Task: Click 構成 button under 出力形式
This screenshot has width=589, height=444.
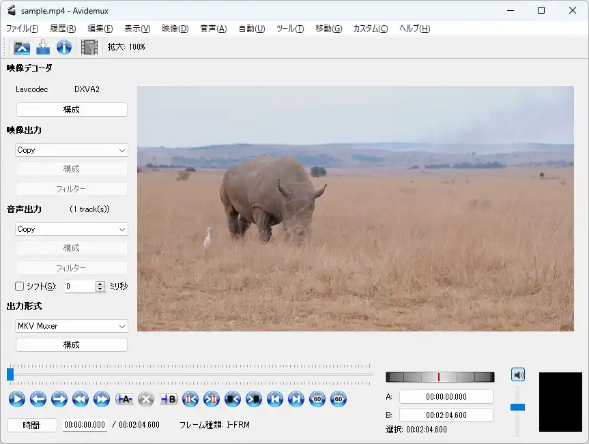Action: [72, 345]
